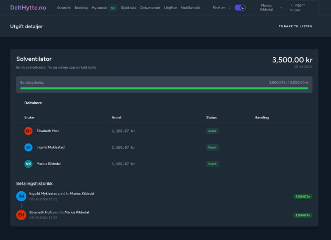The image size is (331, 240).
Task: Click the Solventilator title
Action: tap(34, 59)
